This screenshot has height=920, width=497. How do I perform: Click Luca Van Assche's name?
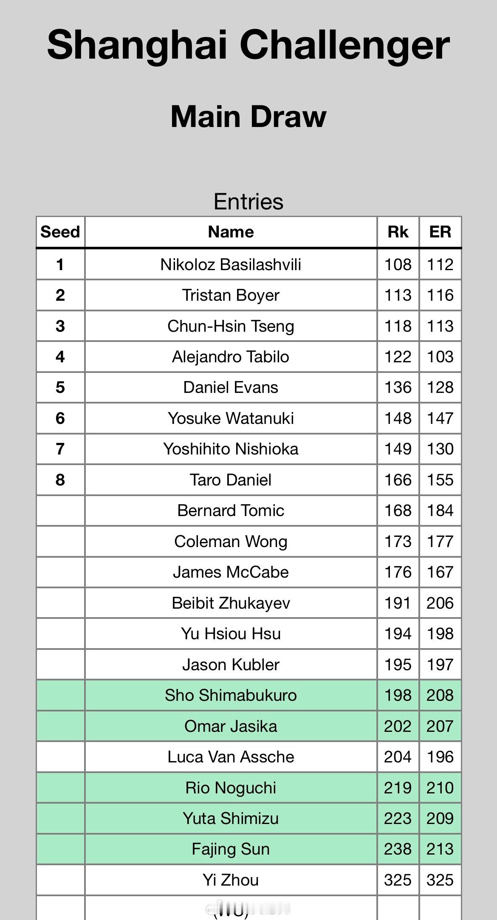pyautogui.click(x=231, y=757)
